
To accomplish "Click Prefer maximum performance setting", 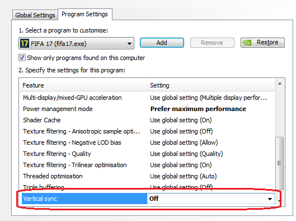I will point(198,109).
